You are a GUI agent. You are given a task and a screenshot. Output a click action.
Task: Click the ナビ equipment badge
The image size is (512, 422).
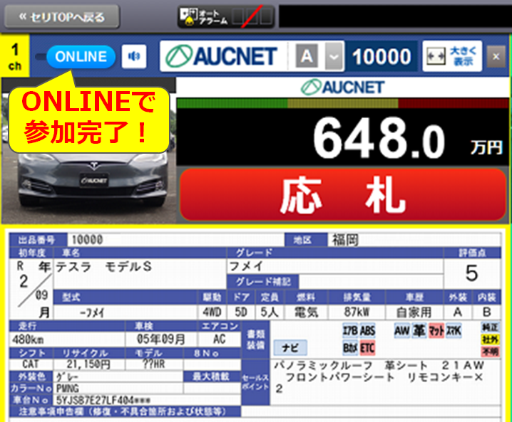(290, 347)
